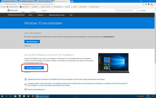Open the Internet-Radio bookmarks folder
This screenshot has height=98, width=156.
(82, 7)
